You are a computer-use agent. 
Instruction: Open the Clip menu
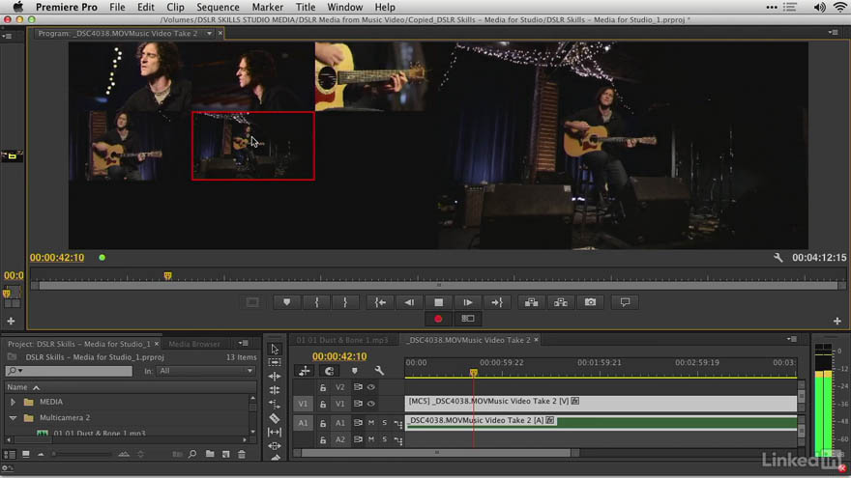point(175,7)
